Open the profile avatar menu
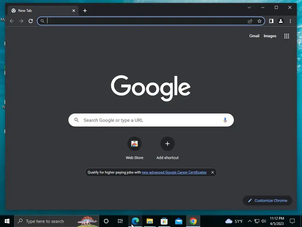Viewport: 302px width, 227px height. point(281,21)
